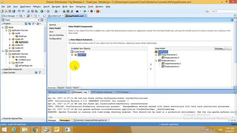Click the Data Controls refresh icon
Viewport: 237px width, 133px height.
tap(36, 72)
